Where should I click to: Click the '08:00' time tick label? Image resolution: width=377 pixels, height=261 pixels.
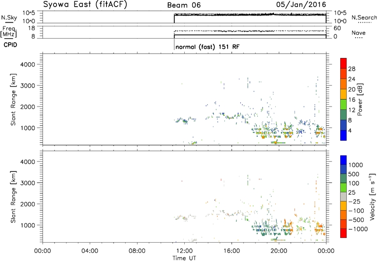point(137,251)
